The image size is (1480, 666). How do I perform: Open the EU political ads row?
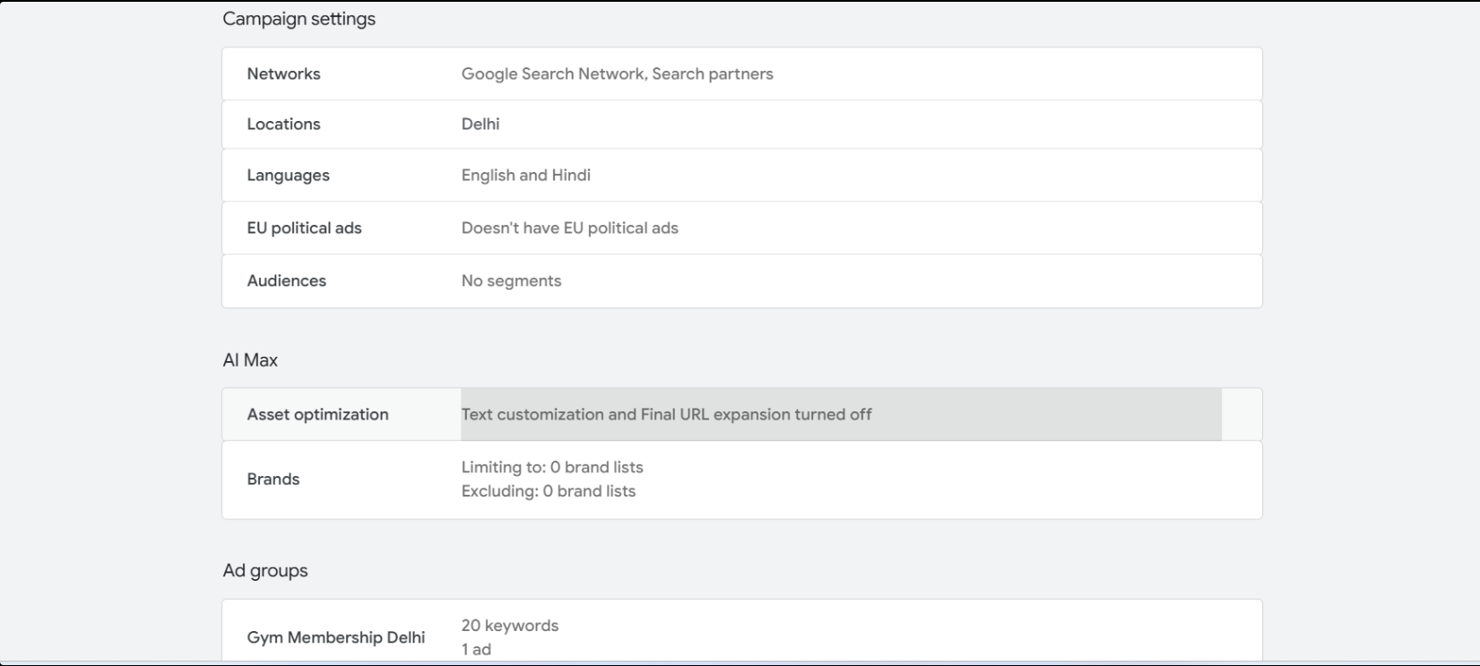[742, 228]
